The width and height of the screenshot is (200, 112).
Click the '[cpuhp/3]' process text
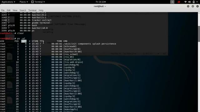(69, 96)
